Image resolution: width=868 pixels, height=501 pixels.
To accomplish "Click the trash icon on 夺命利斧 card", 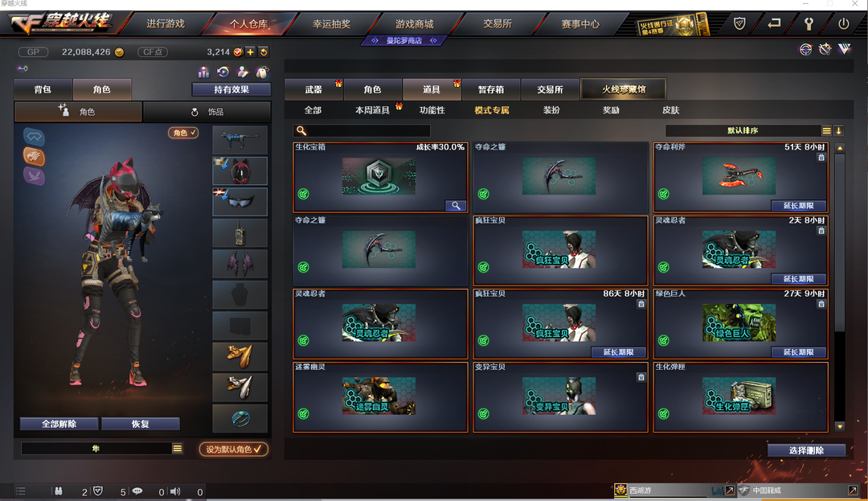I will [x=821, y=158].
